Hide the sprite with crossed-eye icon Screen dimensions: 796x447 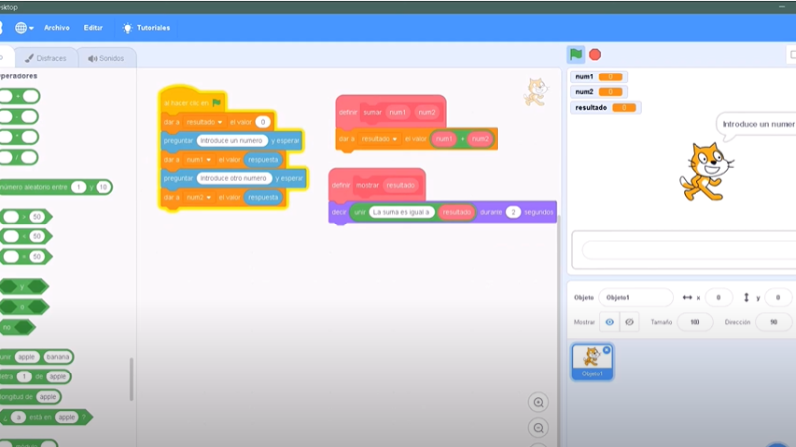(x=629, y=322)
